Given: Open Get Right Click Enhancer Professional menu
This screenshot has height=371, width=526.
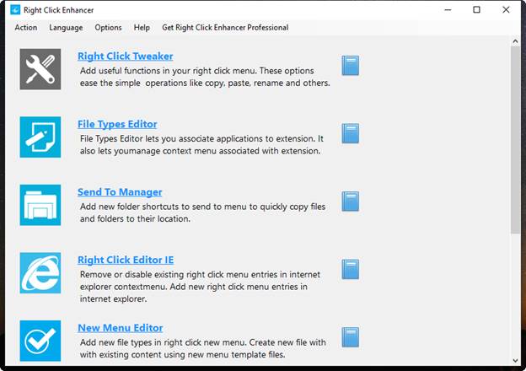Looking at the screenshot, I should click(x=225, y=28).
